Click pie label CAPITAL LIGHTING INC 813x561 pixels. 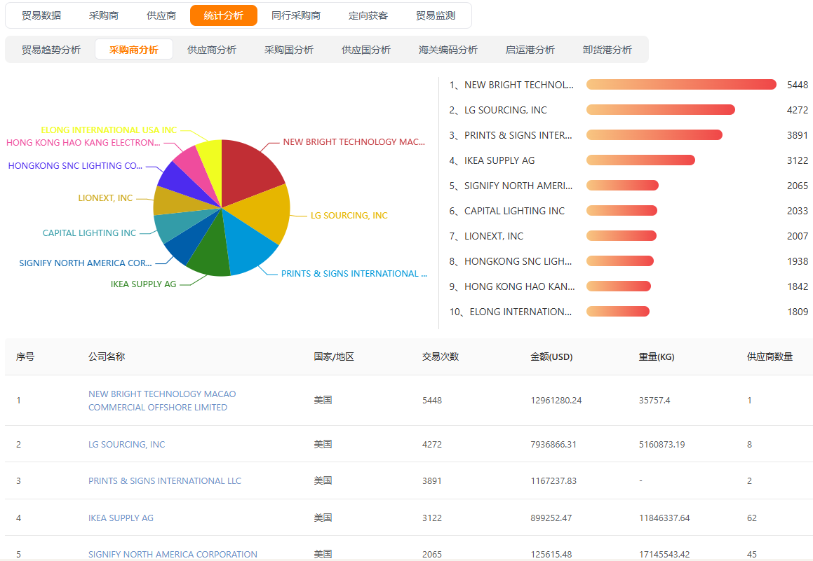tap(89, 233)
